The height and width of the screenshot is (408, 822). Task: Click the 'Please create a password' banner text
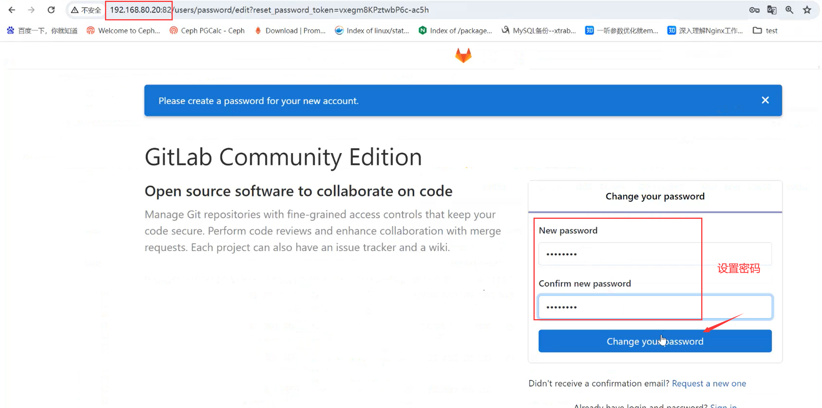[258, 101]
